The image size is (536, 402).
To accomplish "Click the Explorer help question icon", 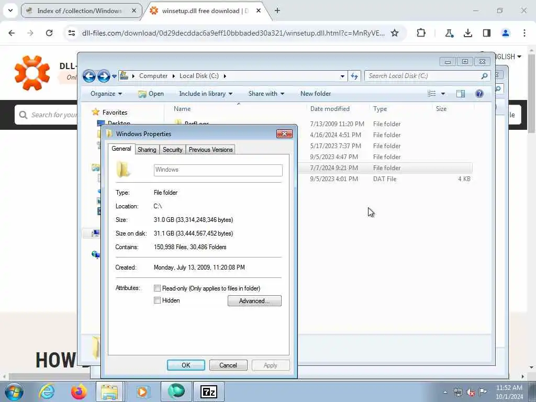I will pyautogui.click(x=479, y=94).
